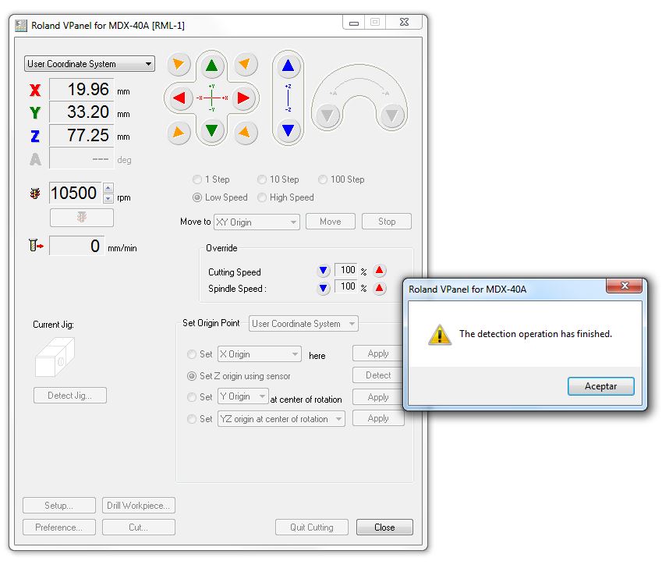Click the blue Z axis label
This screenshot has width=662, height=579.
pyautogui.click(x=35, y=136)
